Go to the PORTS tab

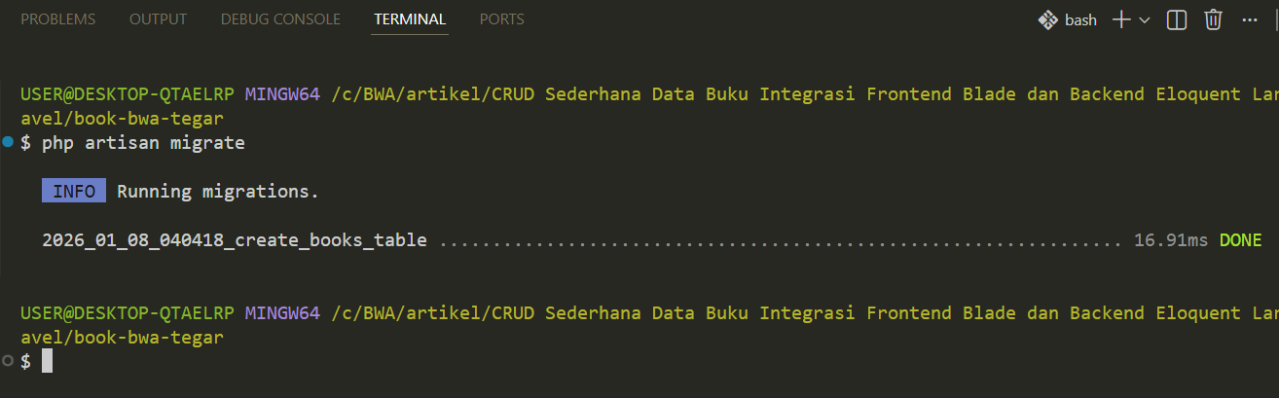click(x=501, y=19)
